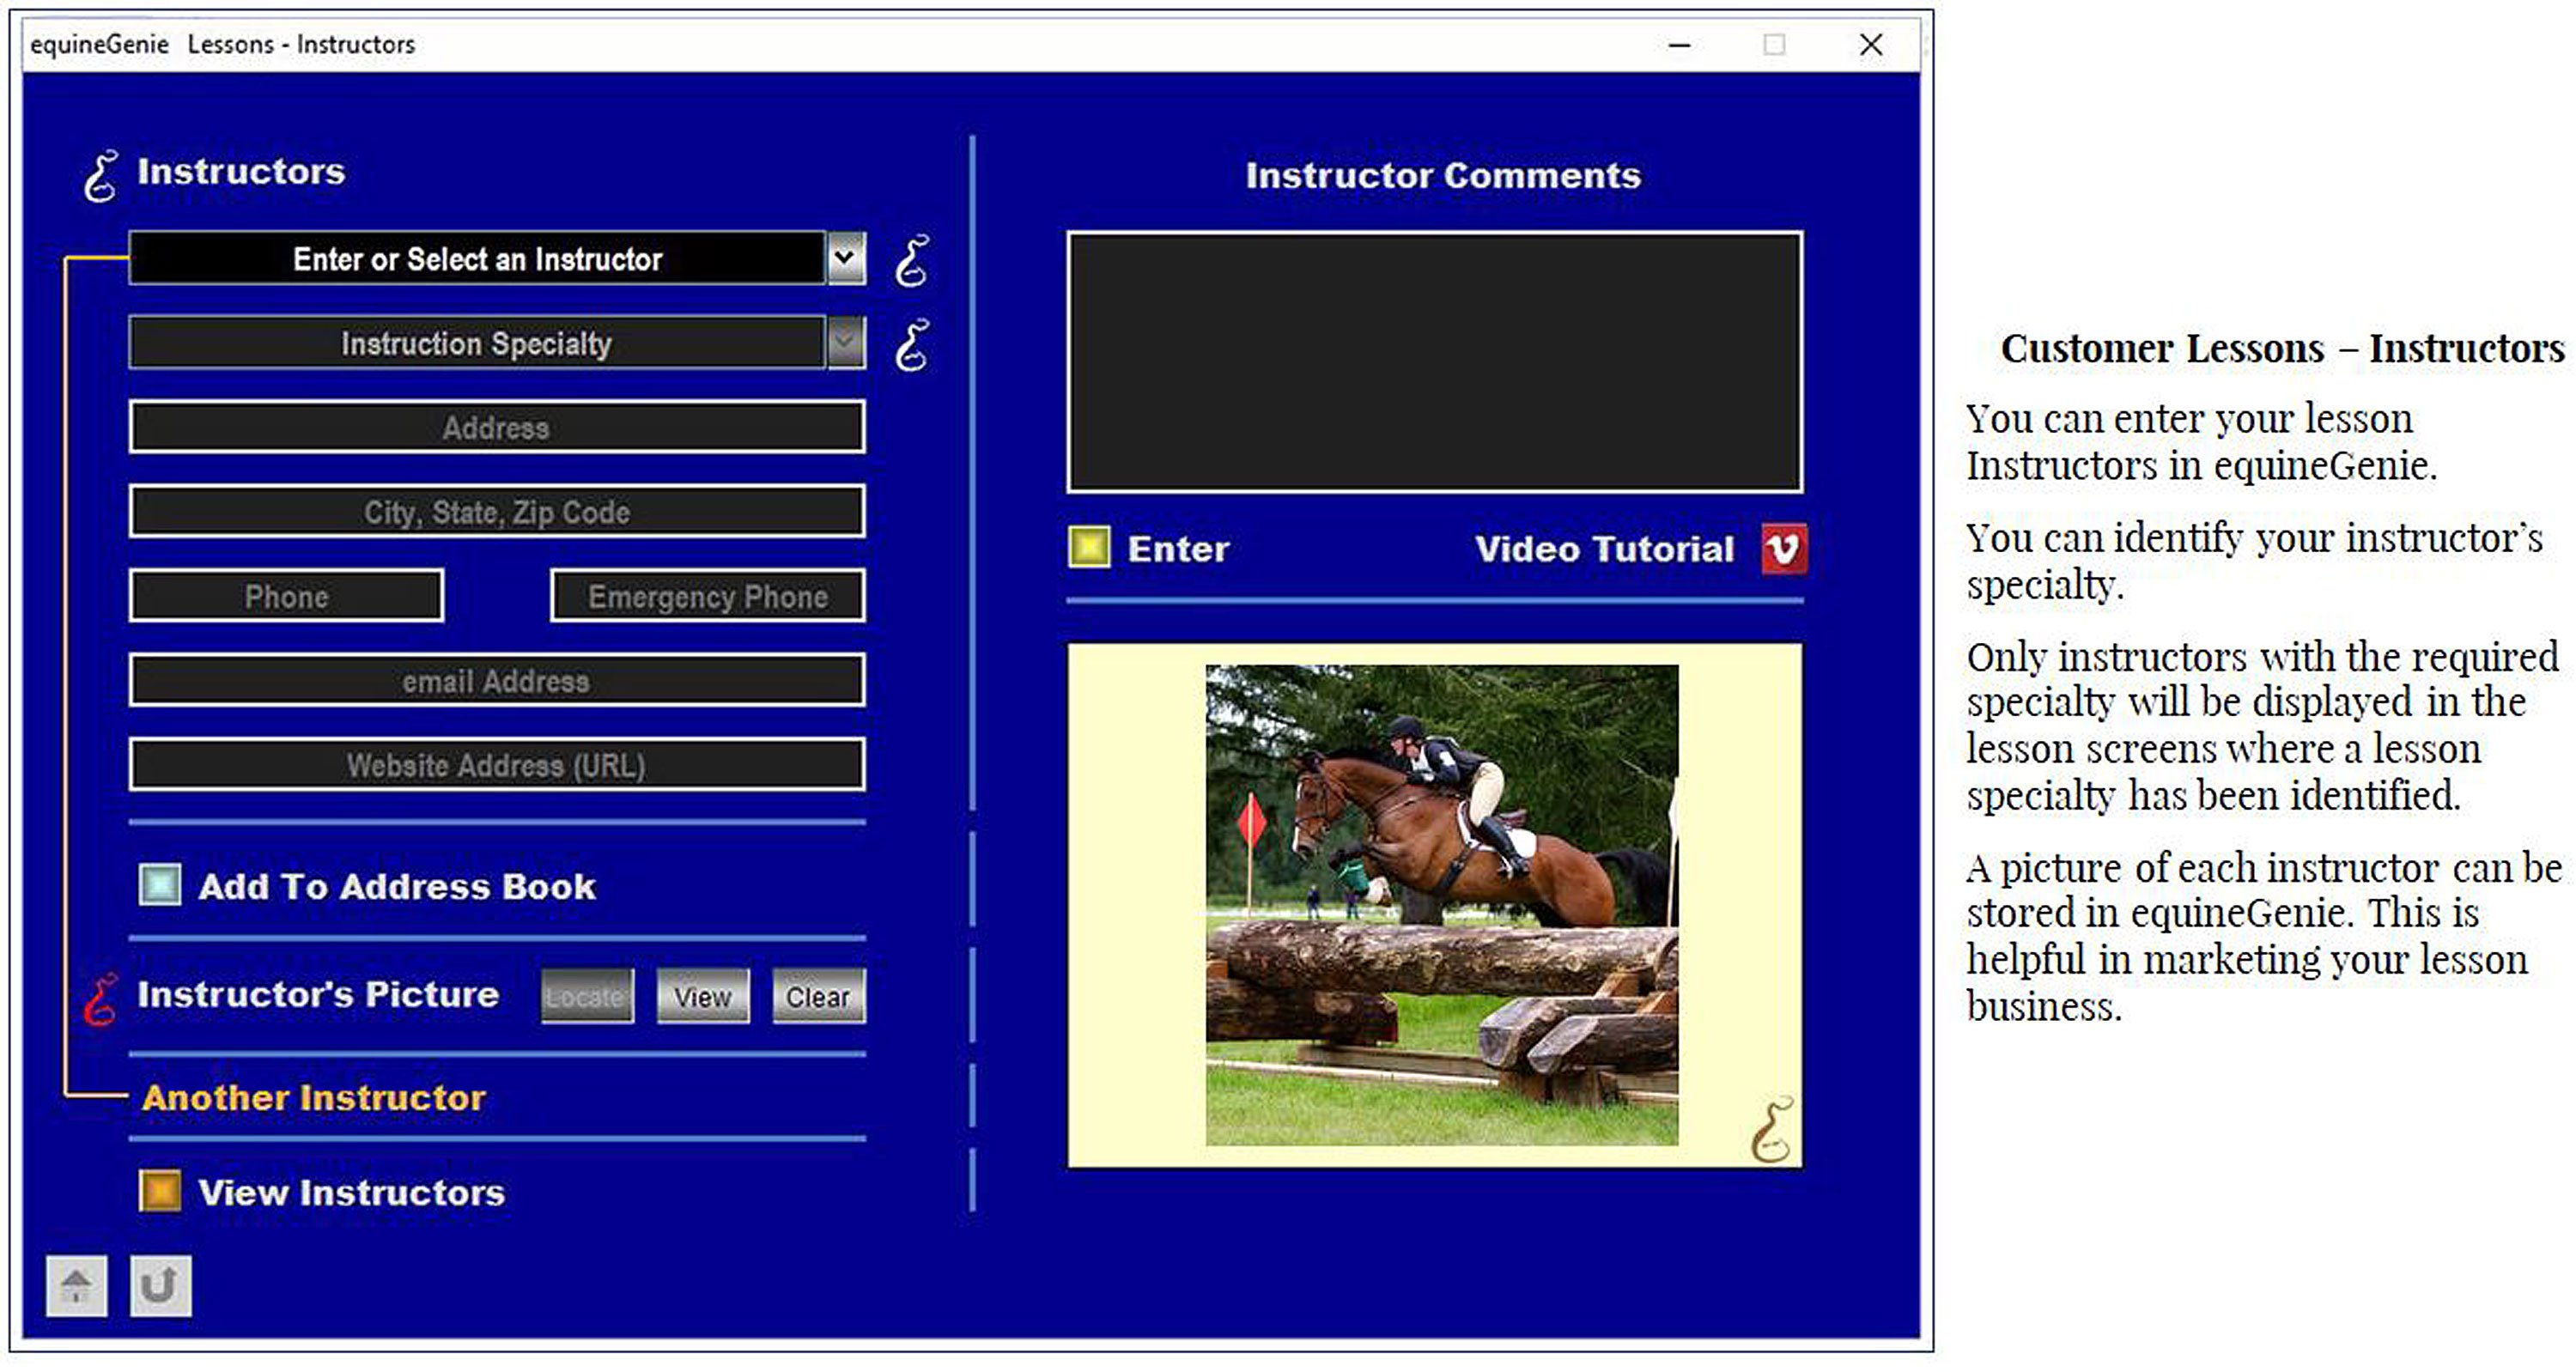
Task: Click the Address input field
Action: [x=497, y=427]
